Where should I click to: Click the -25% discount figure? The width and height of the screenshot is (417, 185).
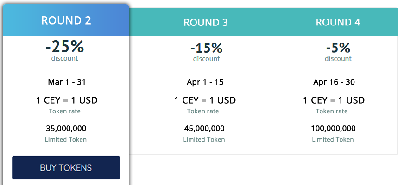point(64,46)
